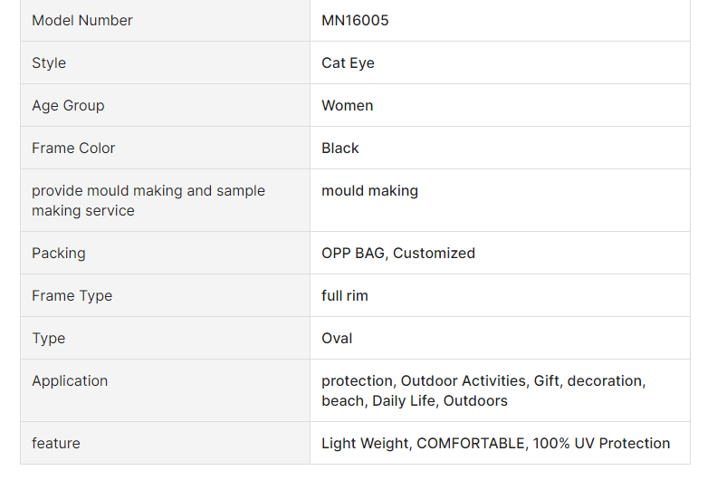Select the "mould making" value text
Viewport: 717px width, 480px height.
tap(369, 190)
